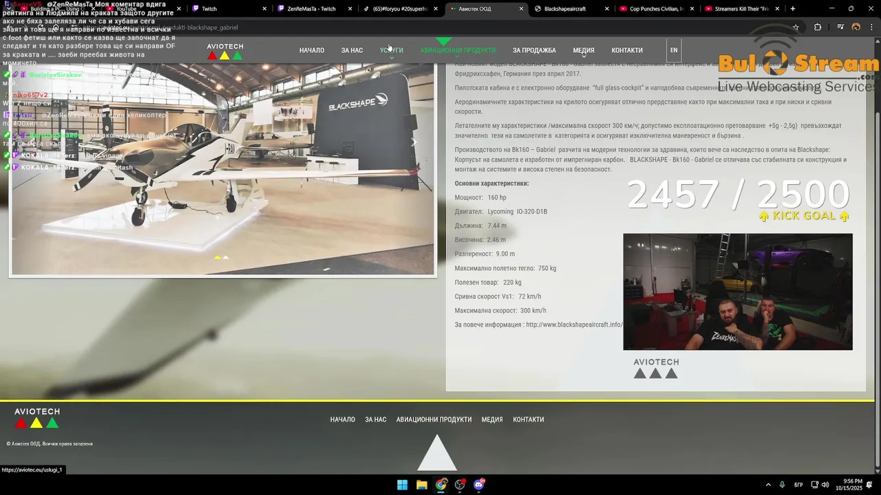Click the Aviotech logo in header
Screen dimensions: 881x495
[x=225, y=51]
